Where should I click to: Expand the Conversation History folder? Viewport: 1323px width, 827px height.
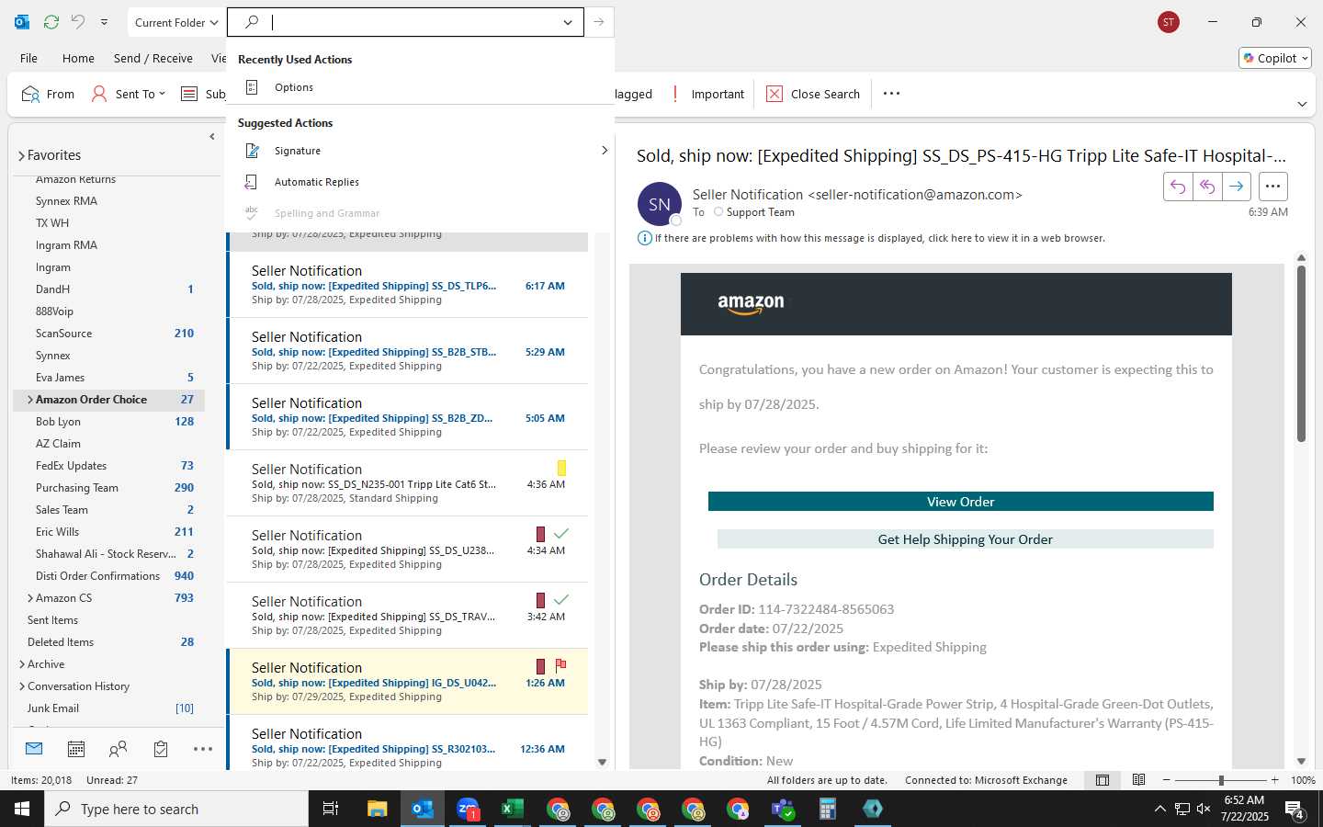click(22, 686)
